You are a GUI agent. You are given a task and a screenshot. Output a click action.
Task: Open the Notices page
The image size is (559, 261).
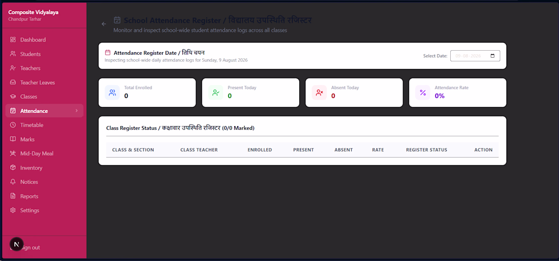point(44,182)
